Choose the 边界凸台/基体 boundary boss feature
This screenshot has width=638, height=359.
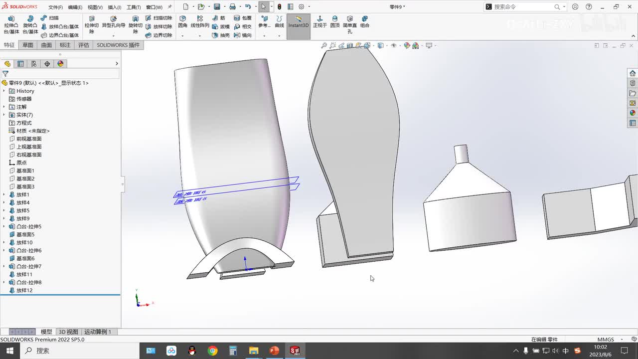tap(60, 35)
